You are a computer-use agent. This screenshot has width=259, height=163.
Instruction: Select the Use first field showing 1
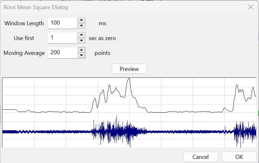(62, 38)
